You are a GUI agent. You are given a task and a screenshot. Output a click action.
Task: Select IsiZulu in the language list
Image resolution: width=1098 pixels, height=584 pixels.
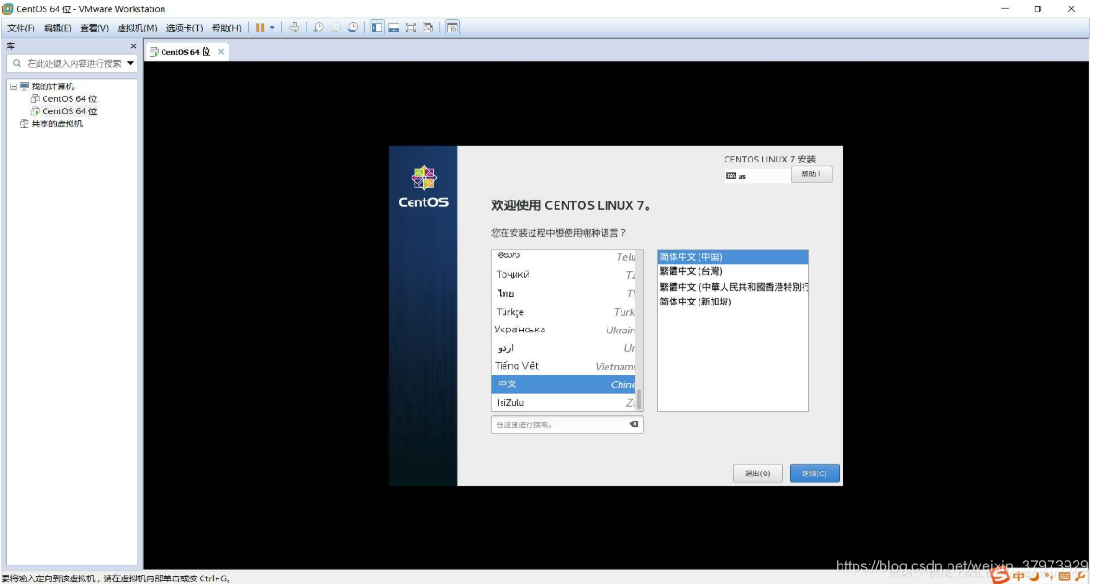(564, 403)
